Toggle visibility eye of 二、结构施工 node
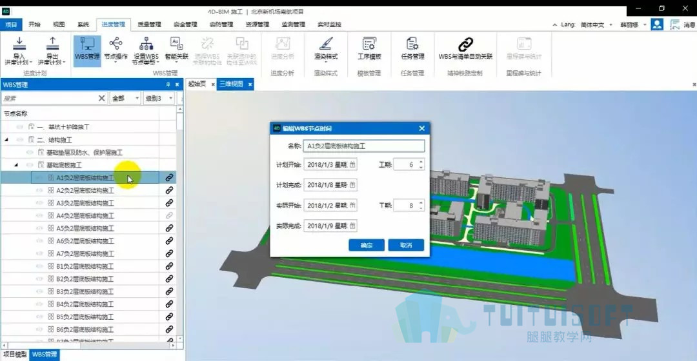 point(20,139)
